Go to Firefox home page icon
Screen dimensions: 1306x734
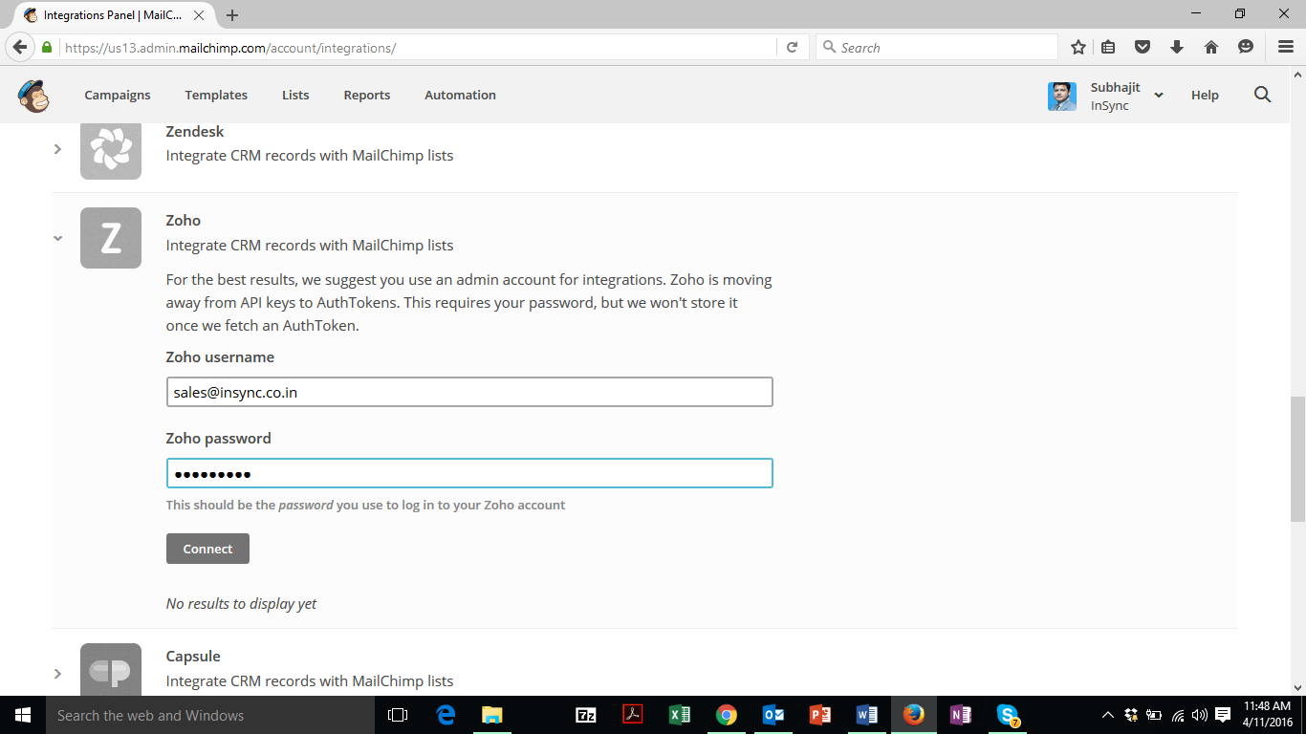click(x=1210, y=47)
